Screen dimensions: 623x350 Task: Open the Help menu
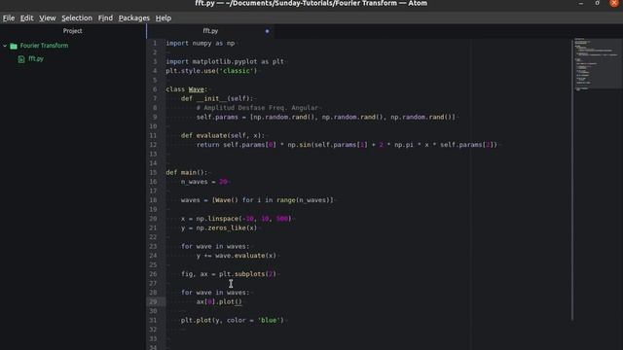pos(164,17)
